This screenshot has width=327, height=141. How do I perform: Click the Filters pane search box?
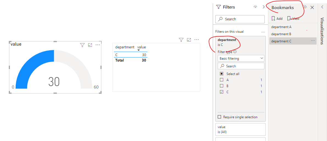tap(240, 19)
